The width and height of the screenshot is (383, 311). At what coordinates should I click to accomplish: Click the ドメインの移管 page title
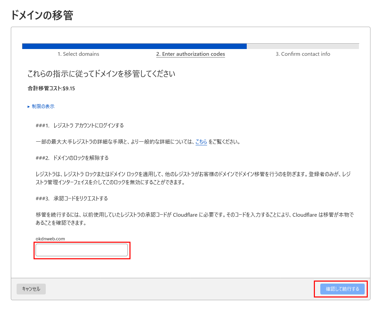(42, 15)
